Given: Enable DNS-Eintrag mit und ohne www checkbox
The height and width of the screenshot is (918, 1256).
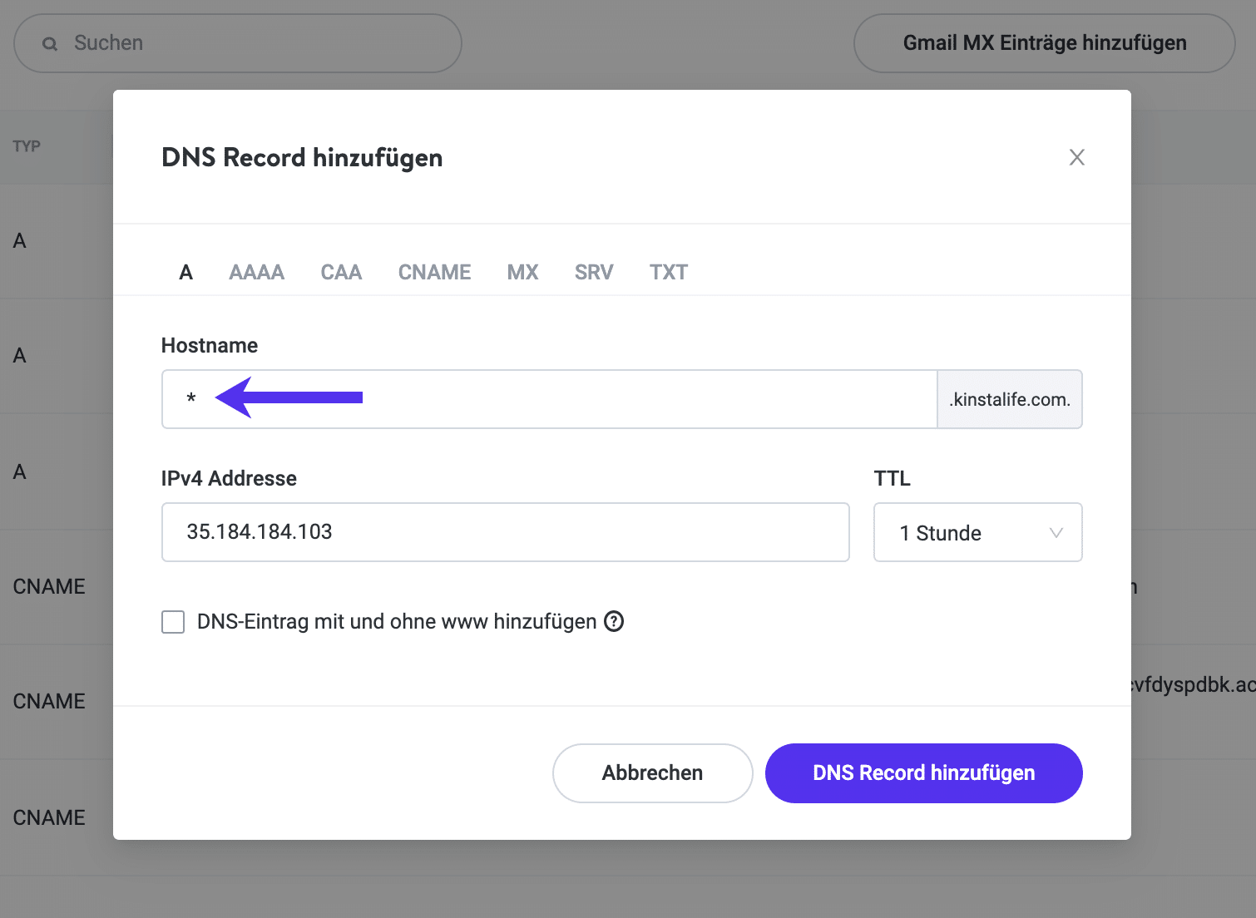Looking at the screenshot, I should coord(173,622).
